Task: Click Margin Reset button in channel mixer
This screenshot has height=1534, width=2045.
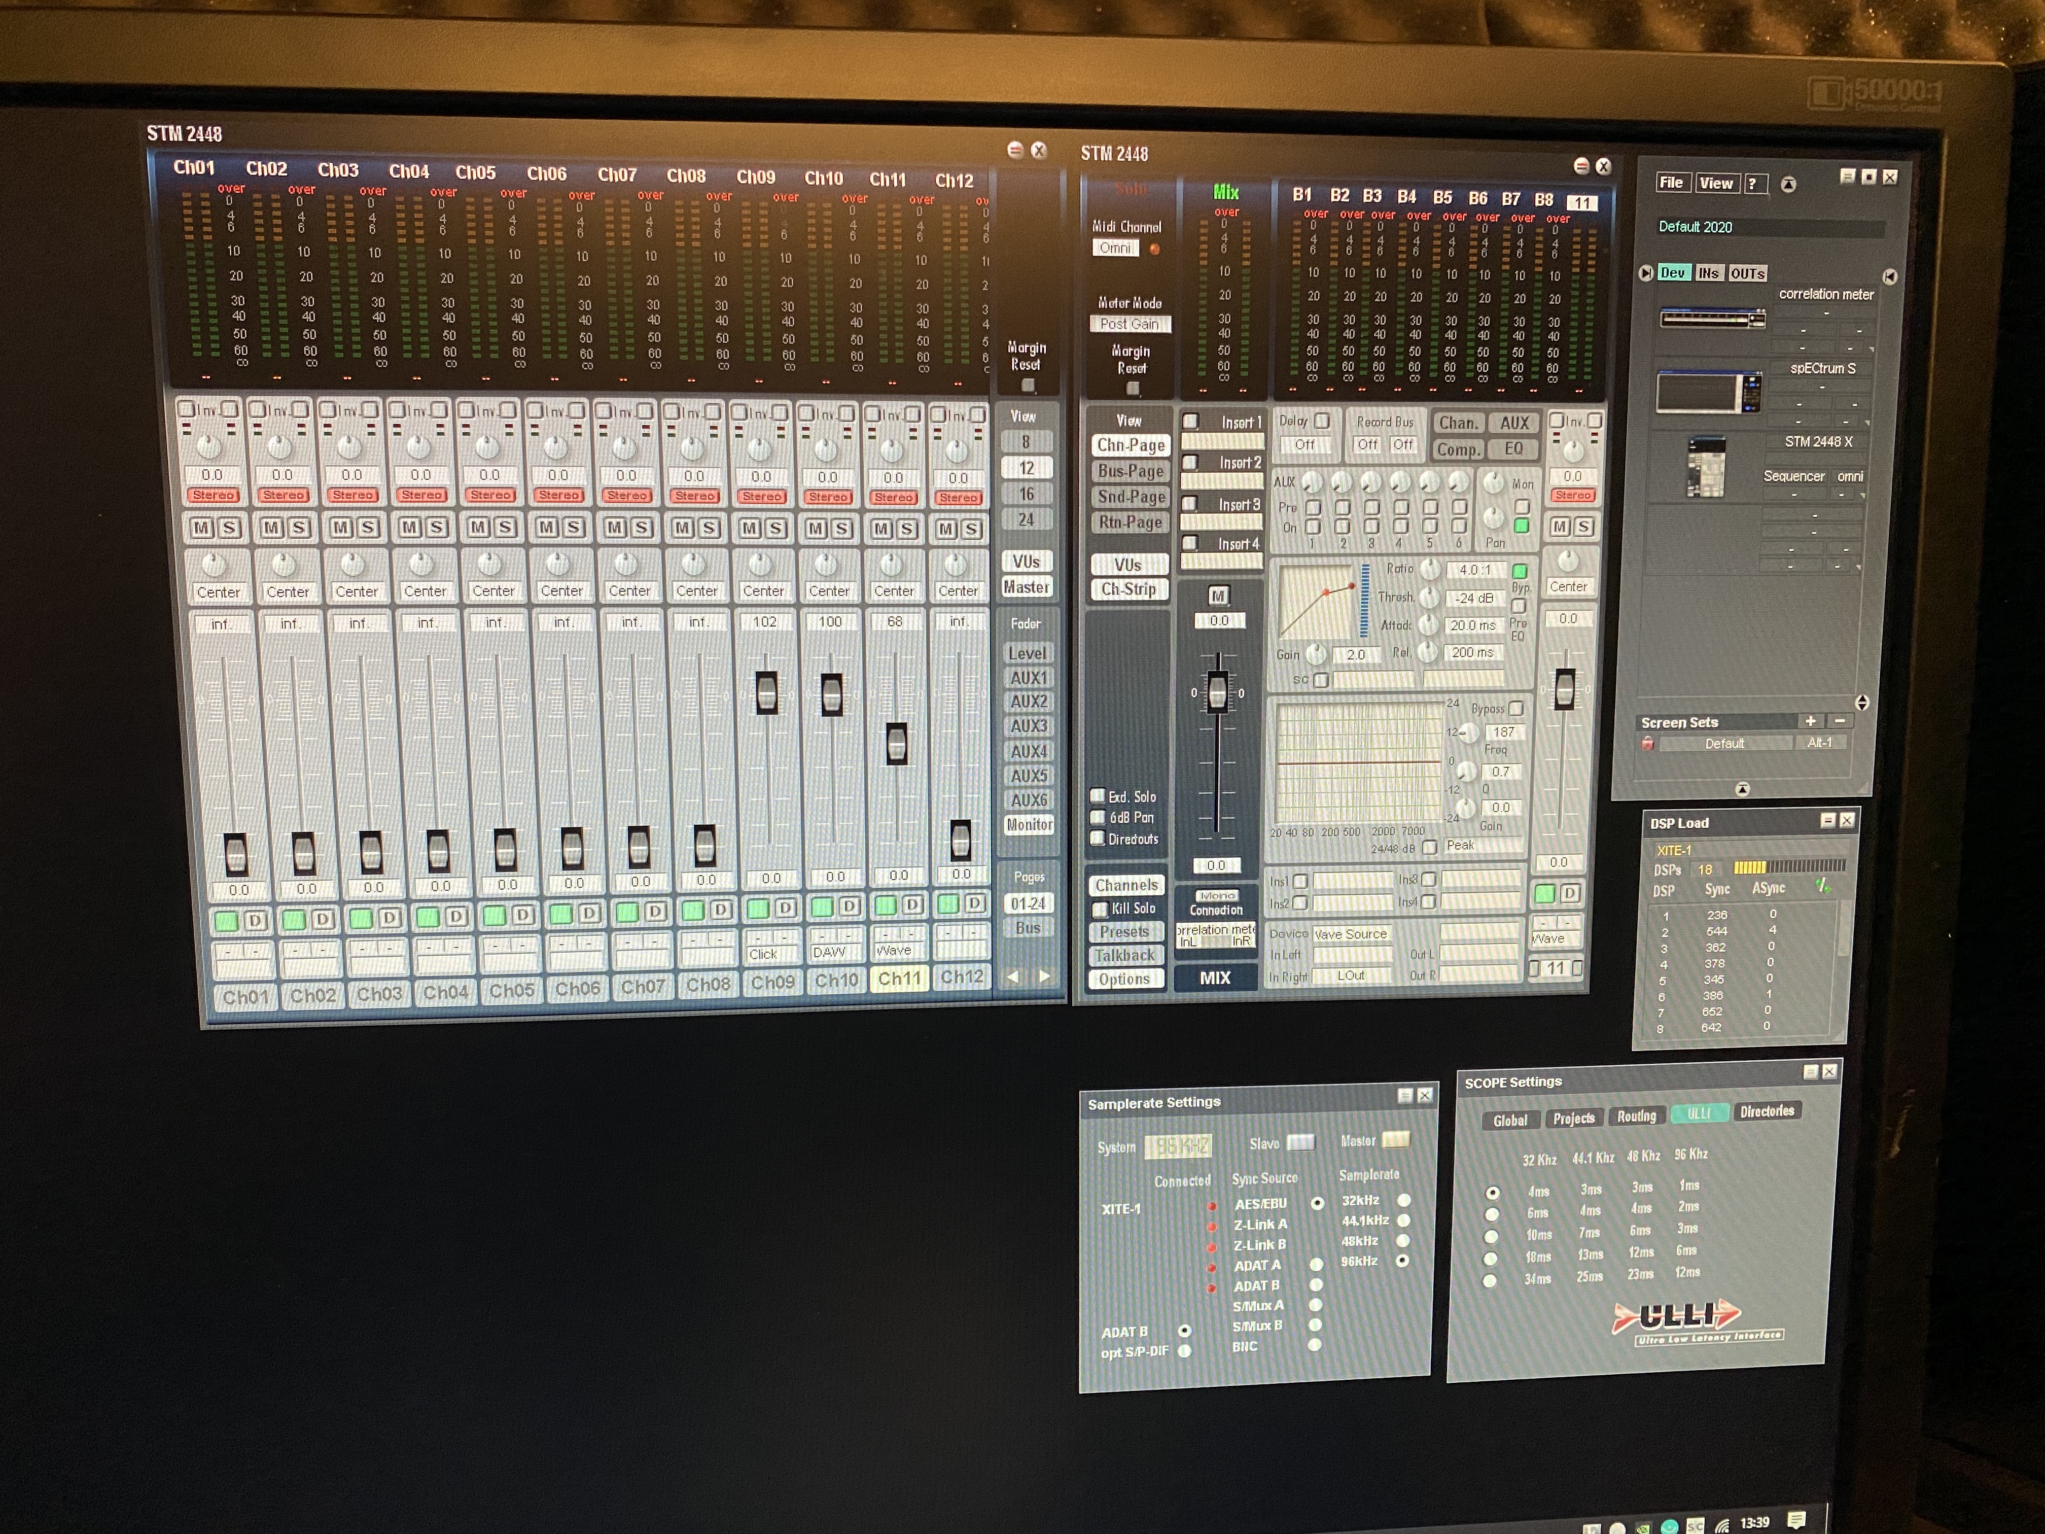Action: point(1027,385)
